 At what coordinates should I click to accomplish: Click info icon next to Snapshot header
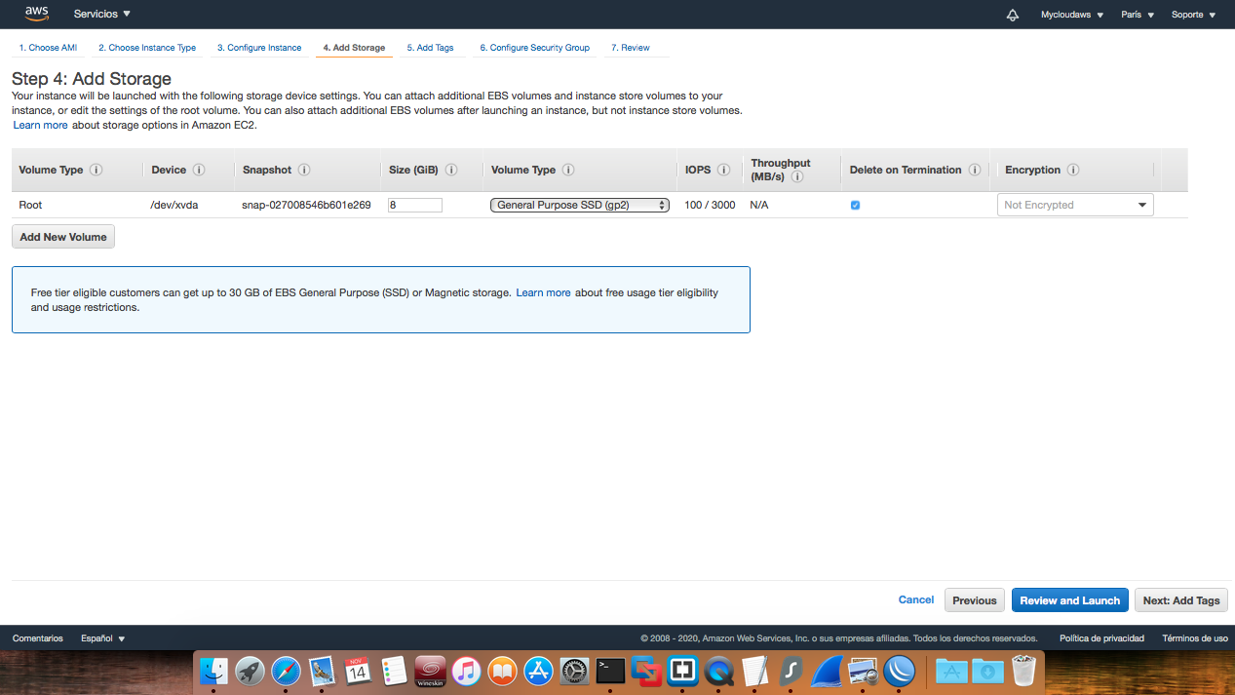coord(304,170)
